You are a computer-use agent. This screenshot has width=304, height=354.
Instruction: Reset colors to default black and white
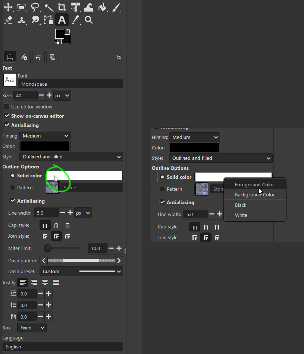point(57,42)
